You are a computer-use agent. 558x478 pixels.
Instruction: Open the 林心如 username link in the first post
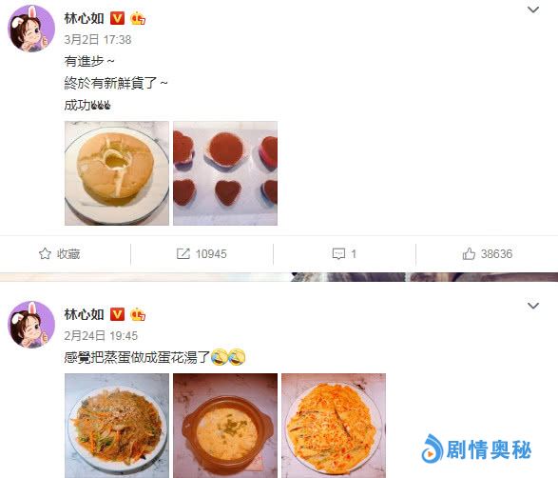85,18
